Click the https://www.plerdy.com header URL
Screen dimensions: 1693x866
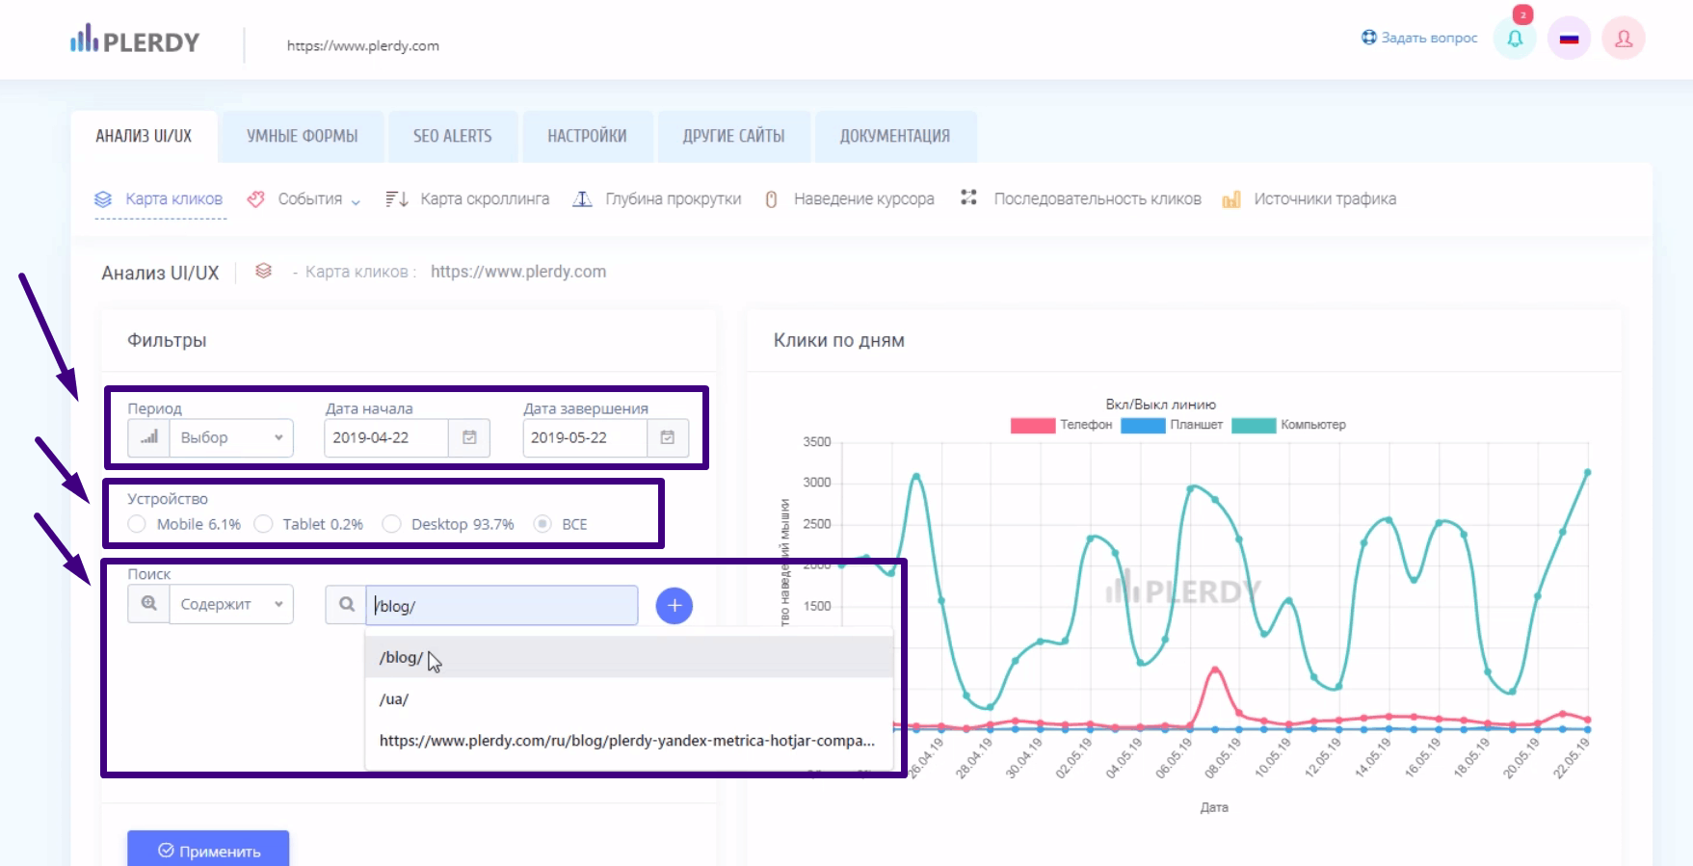coord(363,45)
